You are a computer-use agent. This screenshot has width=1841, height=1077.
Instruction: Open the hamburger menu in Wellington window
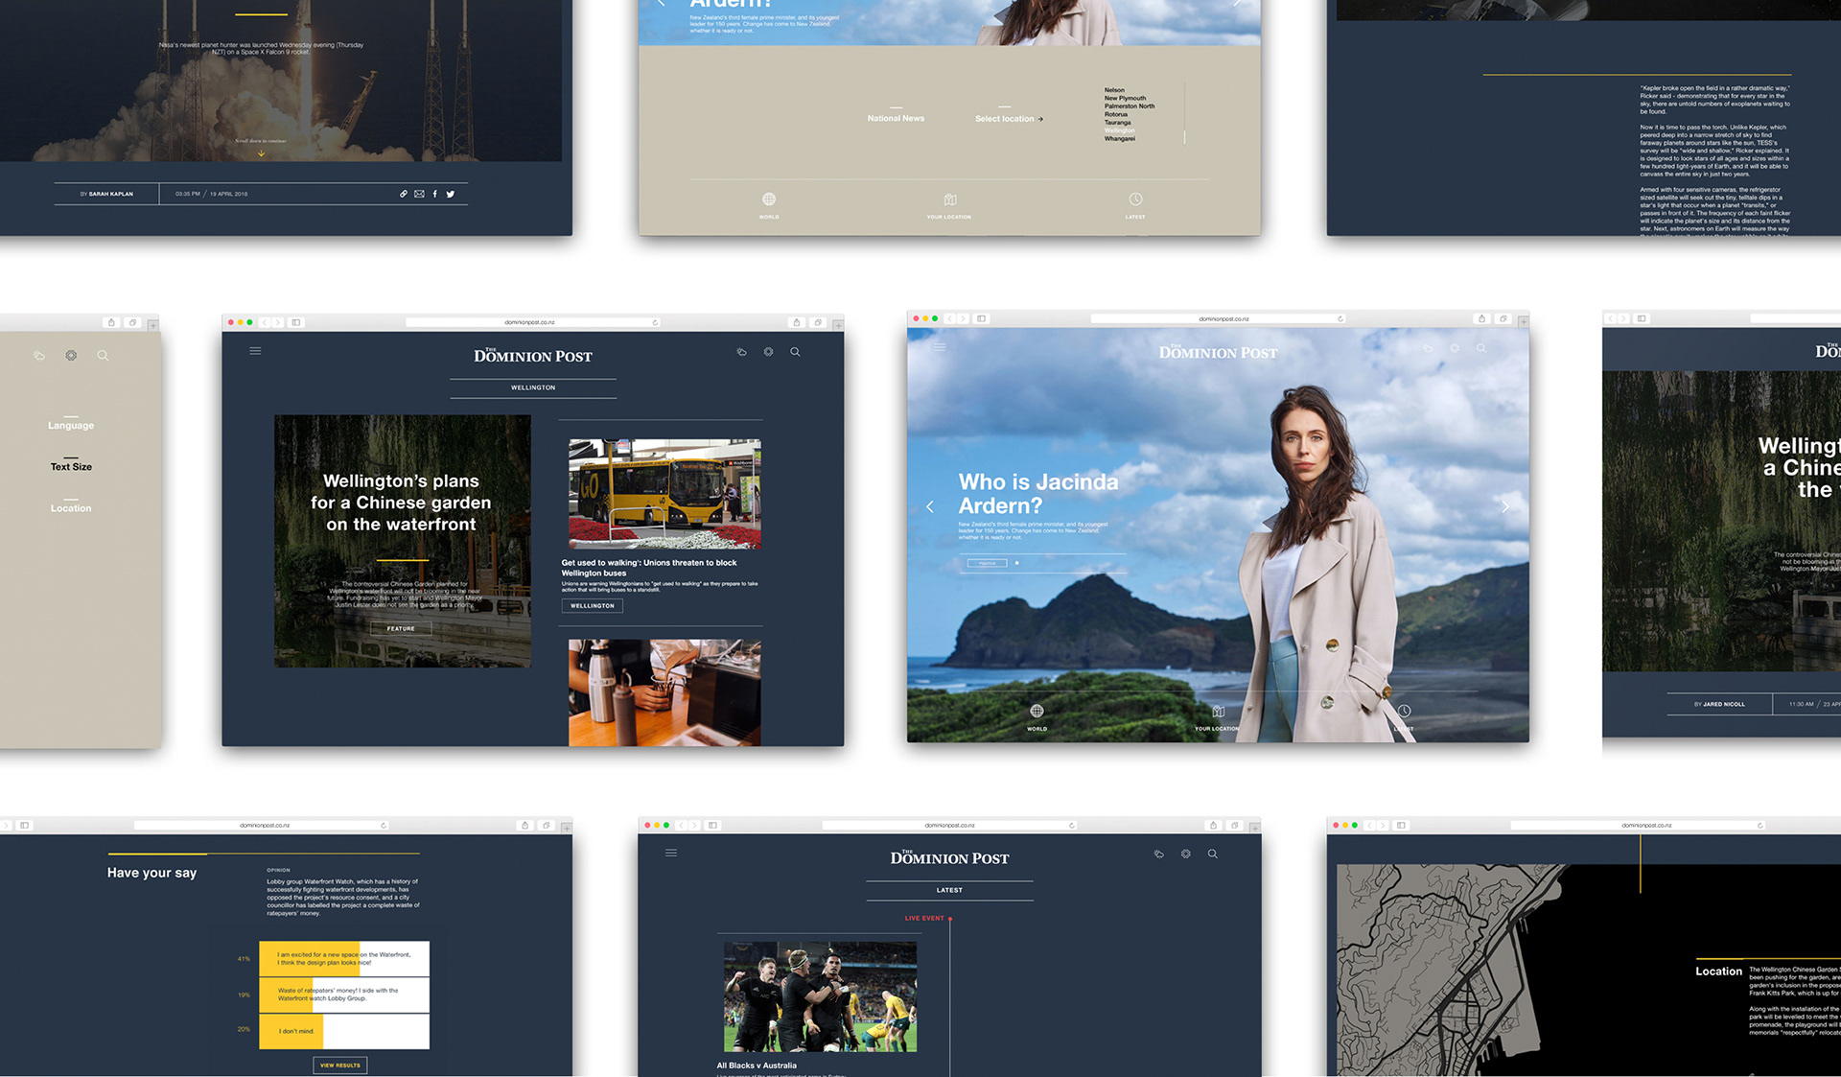255,351
